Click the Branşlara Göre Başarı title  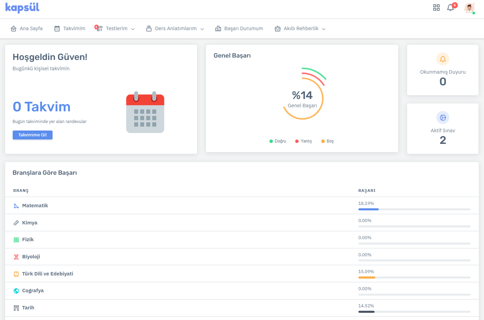[45, 173]
